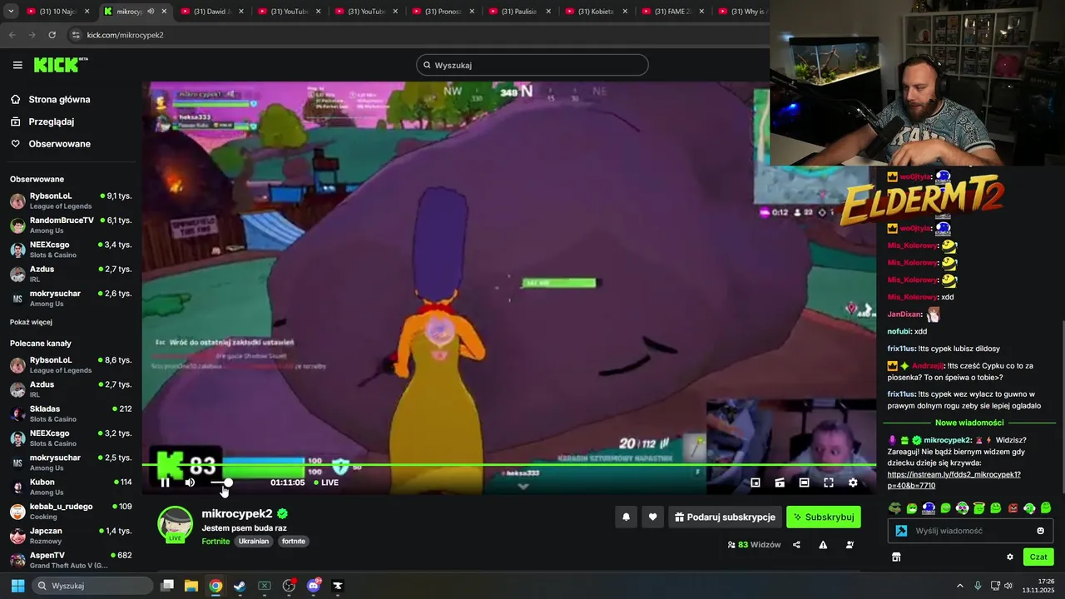Open browser tab search dropdown arrow
The image size is (1065, 599).
point(11,12)
